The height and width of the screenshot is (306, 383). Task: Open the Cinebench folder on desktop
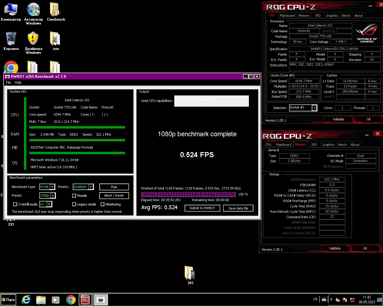pos(56,12)
